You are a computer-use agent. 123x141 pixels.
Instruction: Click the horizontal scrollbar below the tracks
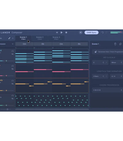(x=52, y=109)
